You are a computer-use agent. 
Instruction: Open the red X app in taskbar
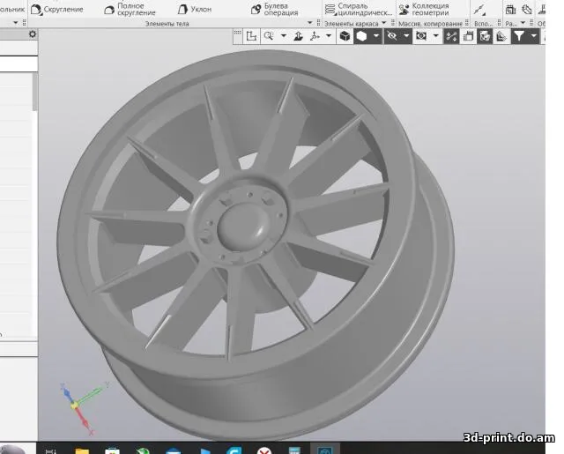264,450
